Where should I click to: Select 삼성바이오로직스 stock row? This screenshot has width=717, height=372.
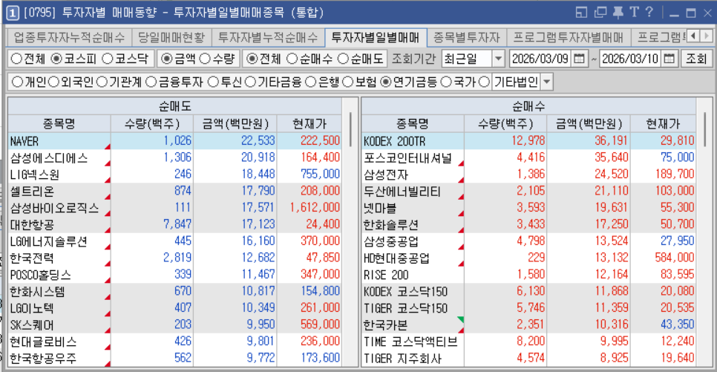174,208
